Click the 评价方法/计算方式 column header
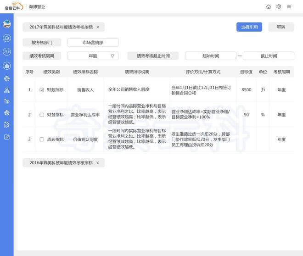The width and height of the screenshot is (303, 256). coord(203,72)
